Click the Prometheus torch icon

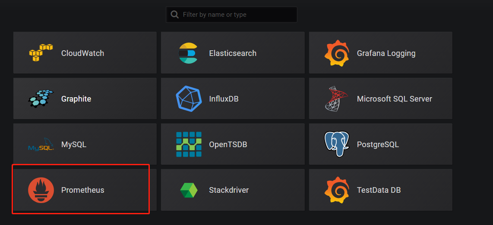click(x=41, y=190)
